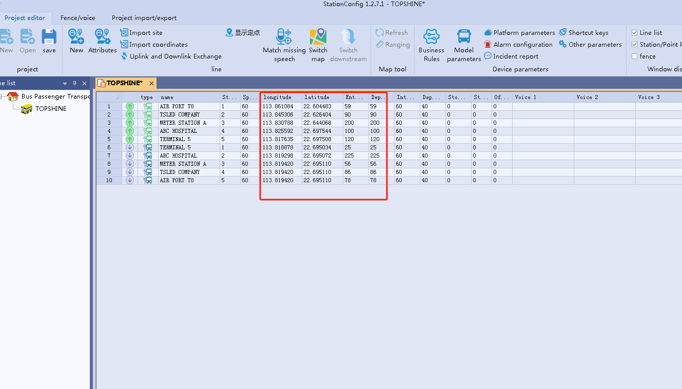The image size is (682, 389).
Task: Toggle the Station/Point checkbox
Action: pos(635,45)
